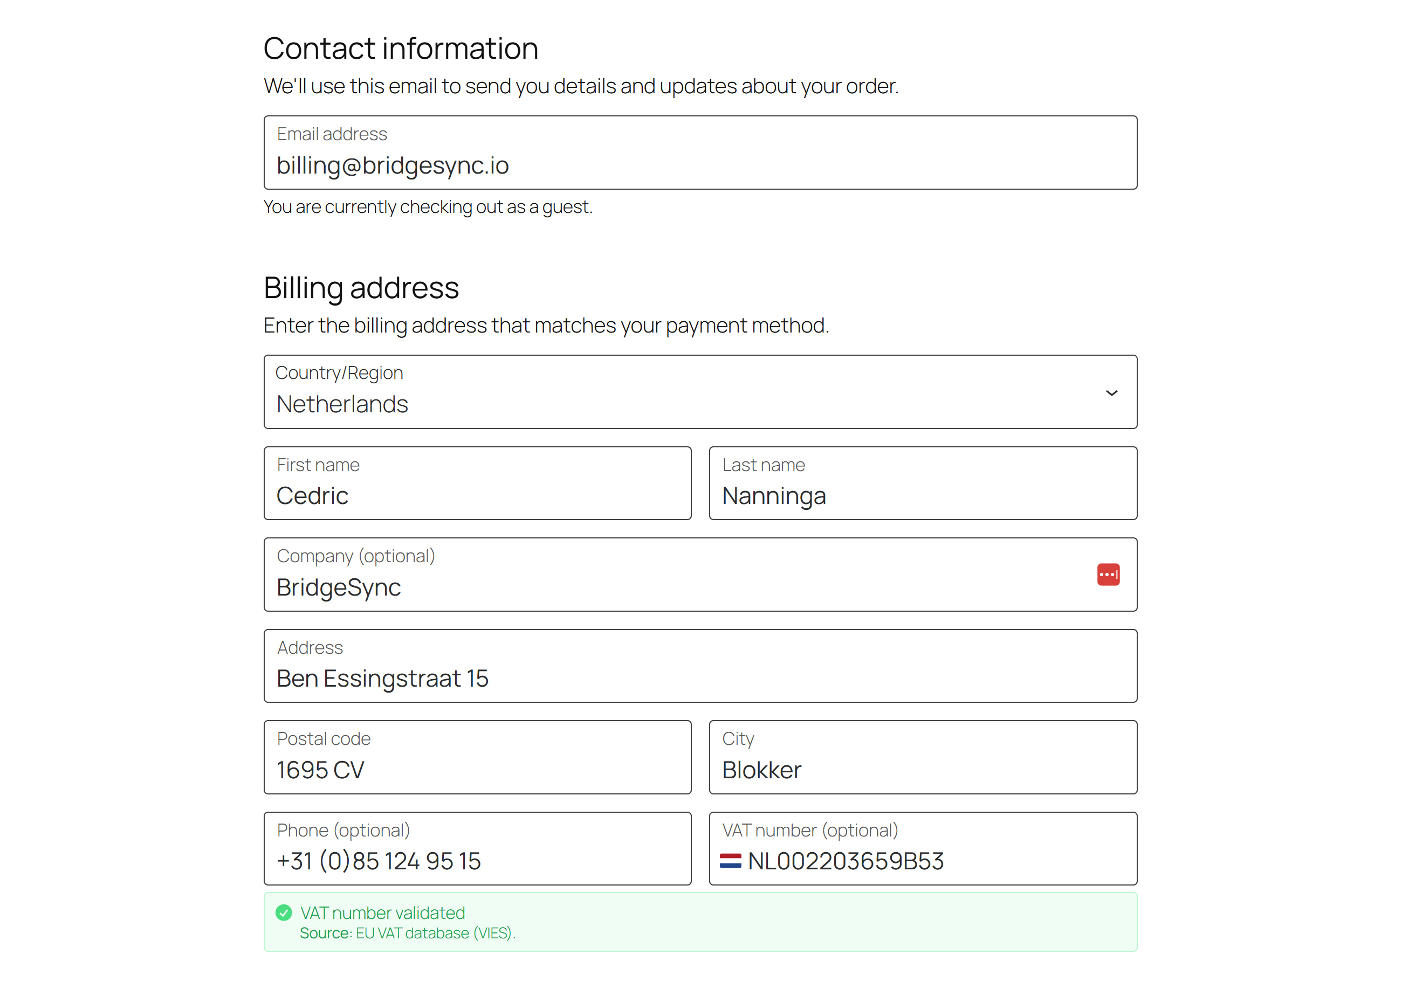
Task: Click the Postal code field
Action: (x=478, y=758)
